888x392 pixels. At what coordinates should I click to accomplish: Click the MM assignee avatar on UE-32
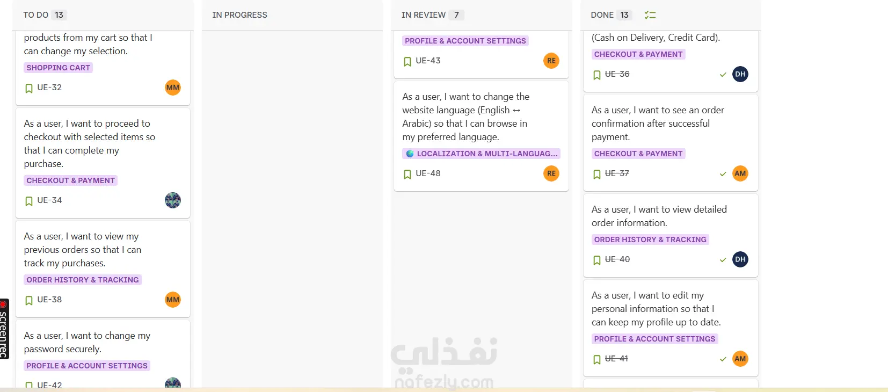(x=173, y=88)
